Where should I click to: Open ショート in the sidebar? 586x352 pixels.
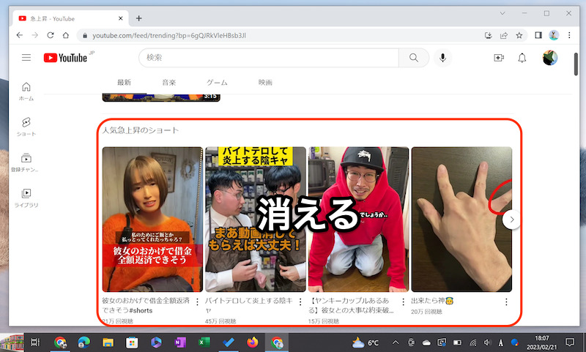click(26, 126)
